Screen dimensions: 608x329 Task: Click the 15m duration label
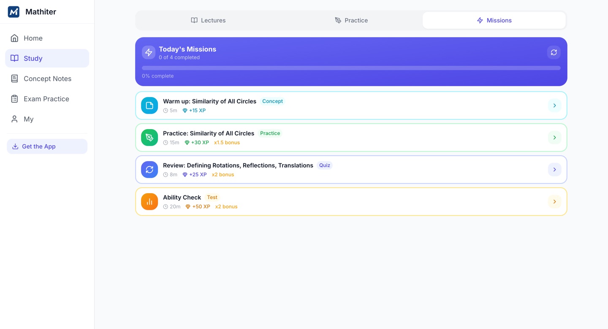pyautogui.click(x=171, y=143)
